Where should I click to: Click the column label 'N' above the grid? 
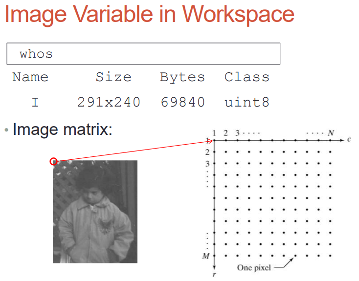(331, 133)
